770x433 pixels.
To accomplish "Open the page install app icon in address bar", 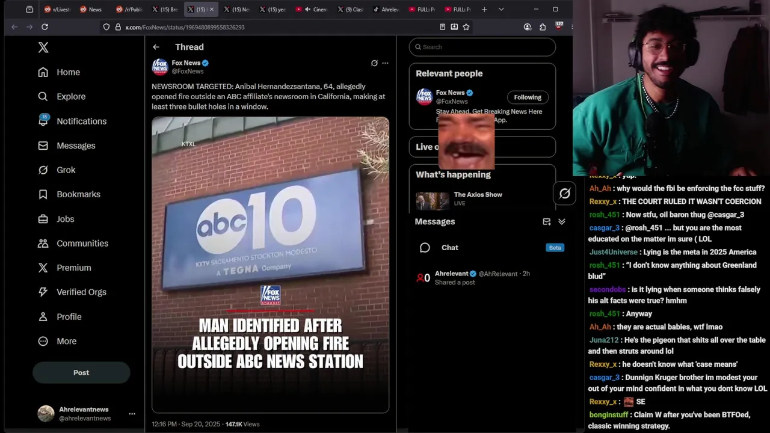I will click(454, 27).
